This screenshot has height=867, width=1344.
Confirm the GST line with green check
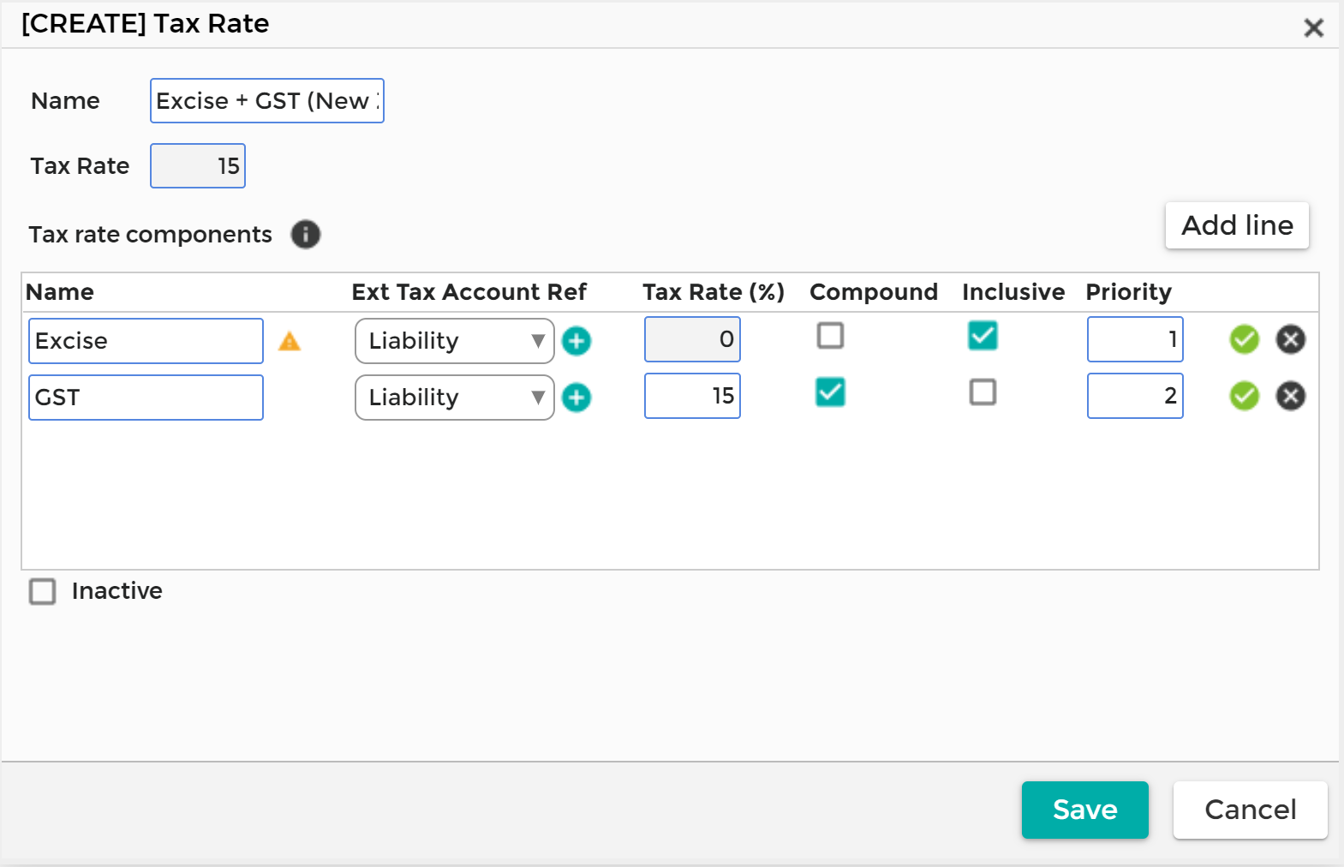pyautogui.click(x=1244, y=396)
